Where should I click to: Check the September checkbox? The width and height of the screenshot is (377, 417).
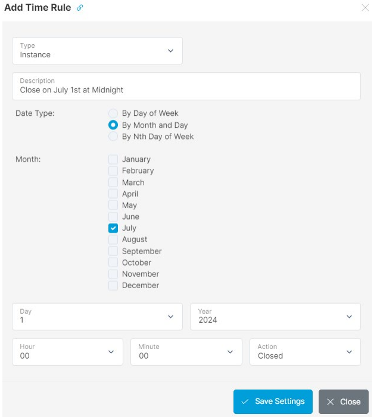coord(113,251)
